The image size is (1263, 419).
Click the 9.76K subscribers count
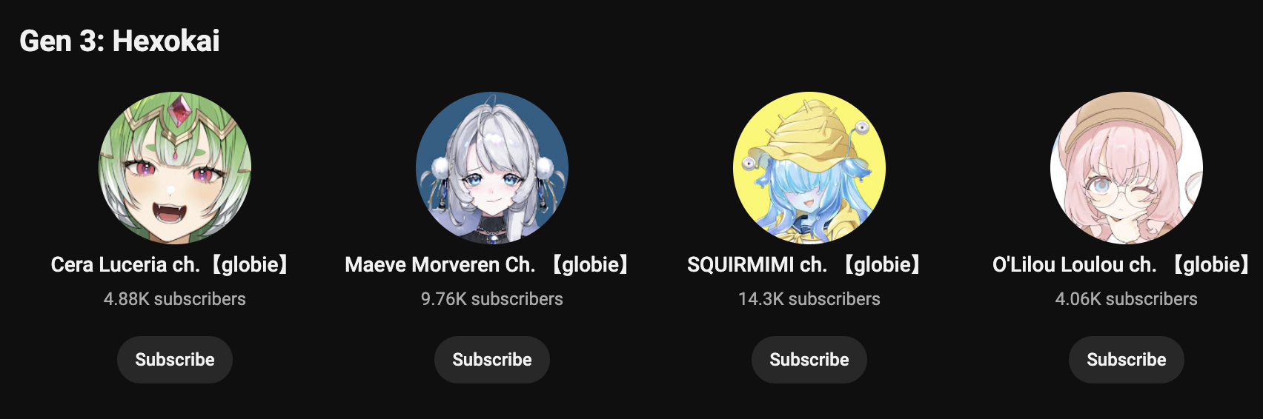[x=492, y=299]
